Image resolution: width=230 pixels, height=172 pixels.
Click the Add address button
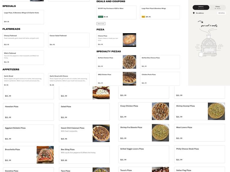click(221, 13)
